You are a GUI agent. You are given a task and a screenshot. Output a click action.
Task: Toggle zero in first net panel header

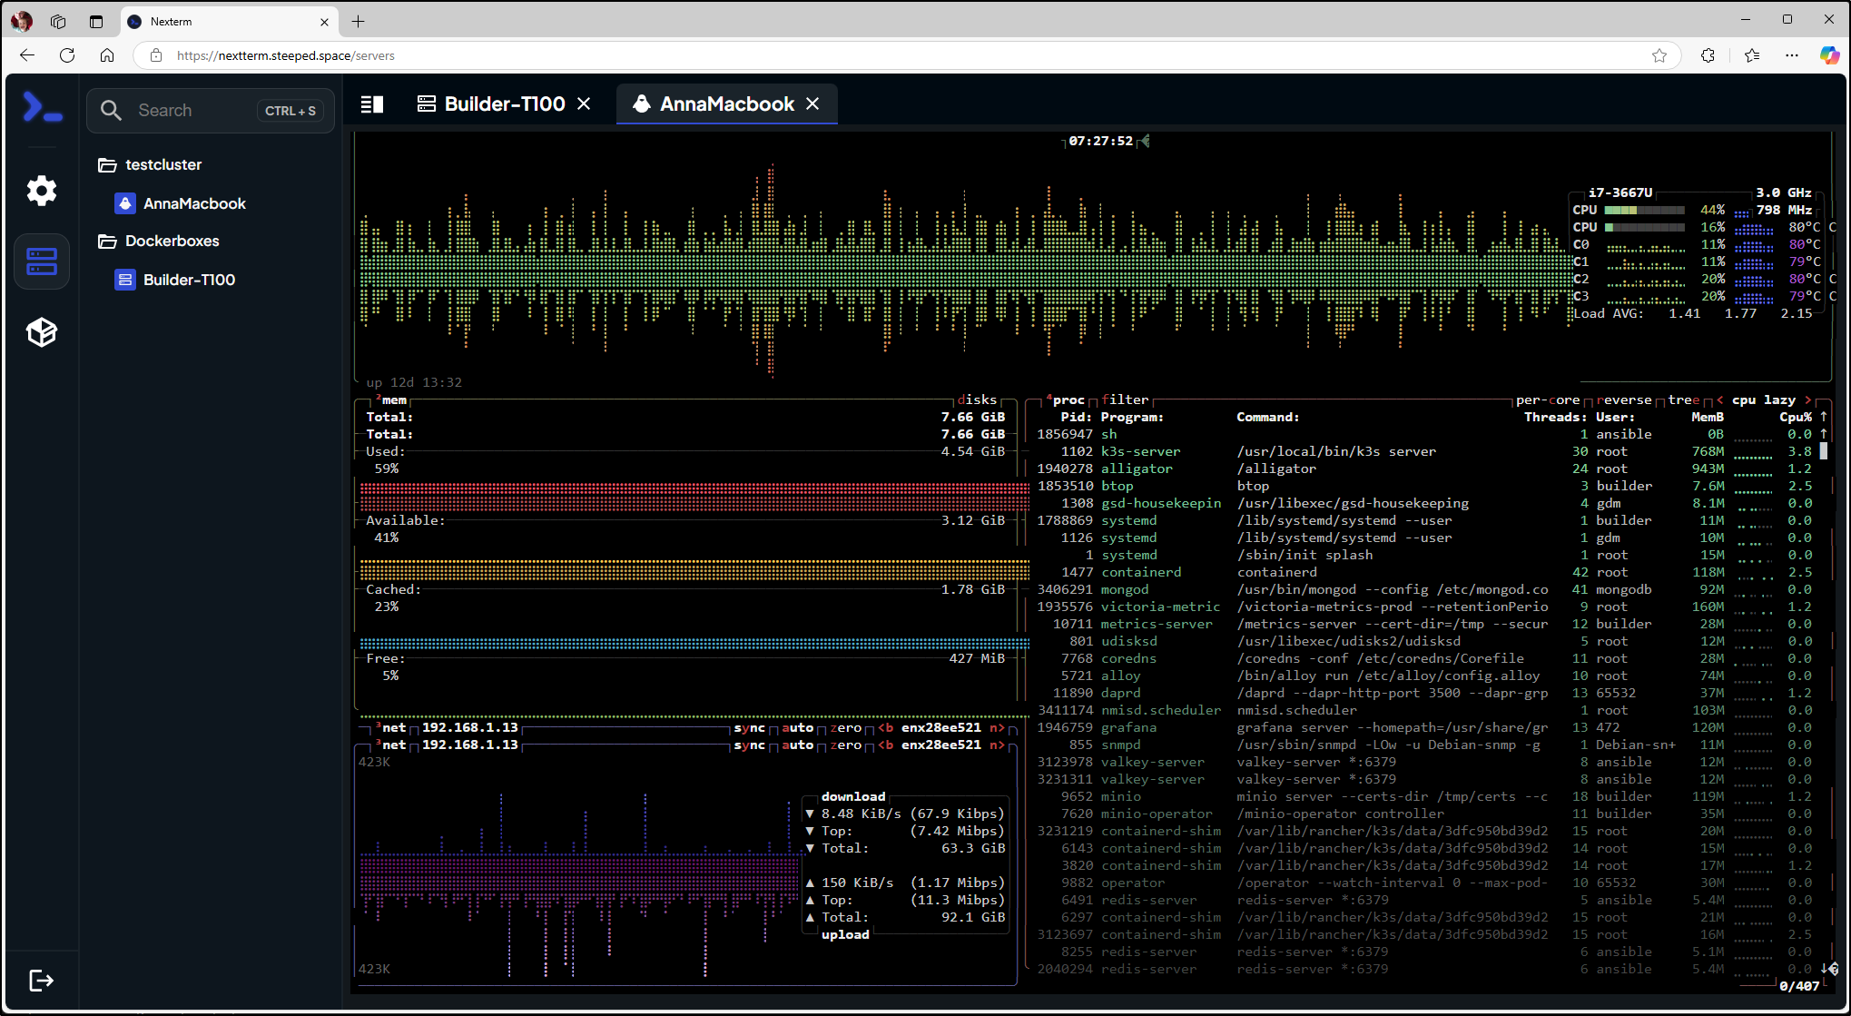pos(846,727)
